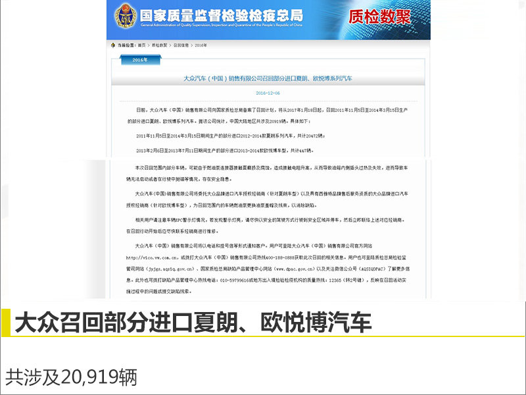Open the 首页 breadcrumb link
Viewport: 526px width, 395px height.
(x=141, y=45)
